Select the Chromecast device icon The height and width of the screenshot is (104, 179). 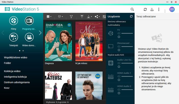click(x=111, y=46)
